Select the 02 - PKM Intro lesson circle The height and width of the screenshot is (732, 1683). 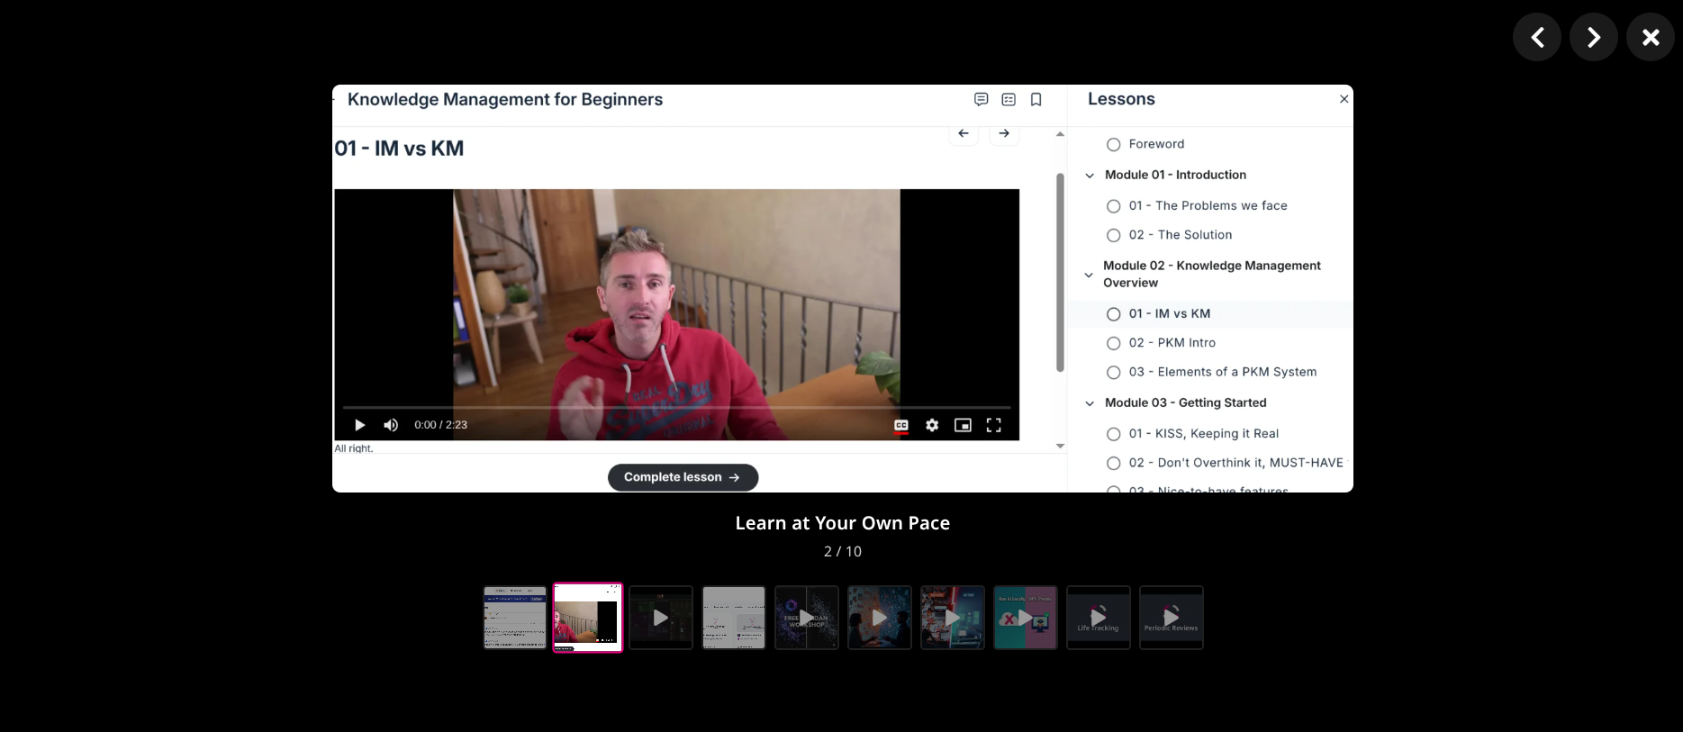point(1113,343)
